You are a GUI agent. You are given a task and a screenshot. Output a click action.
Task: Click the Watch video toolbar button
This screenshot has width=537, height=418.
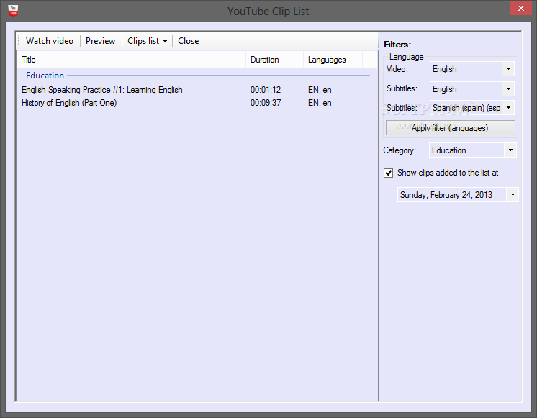tap(50, 41)
